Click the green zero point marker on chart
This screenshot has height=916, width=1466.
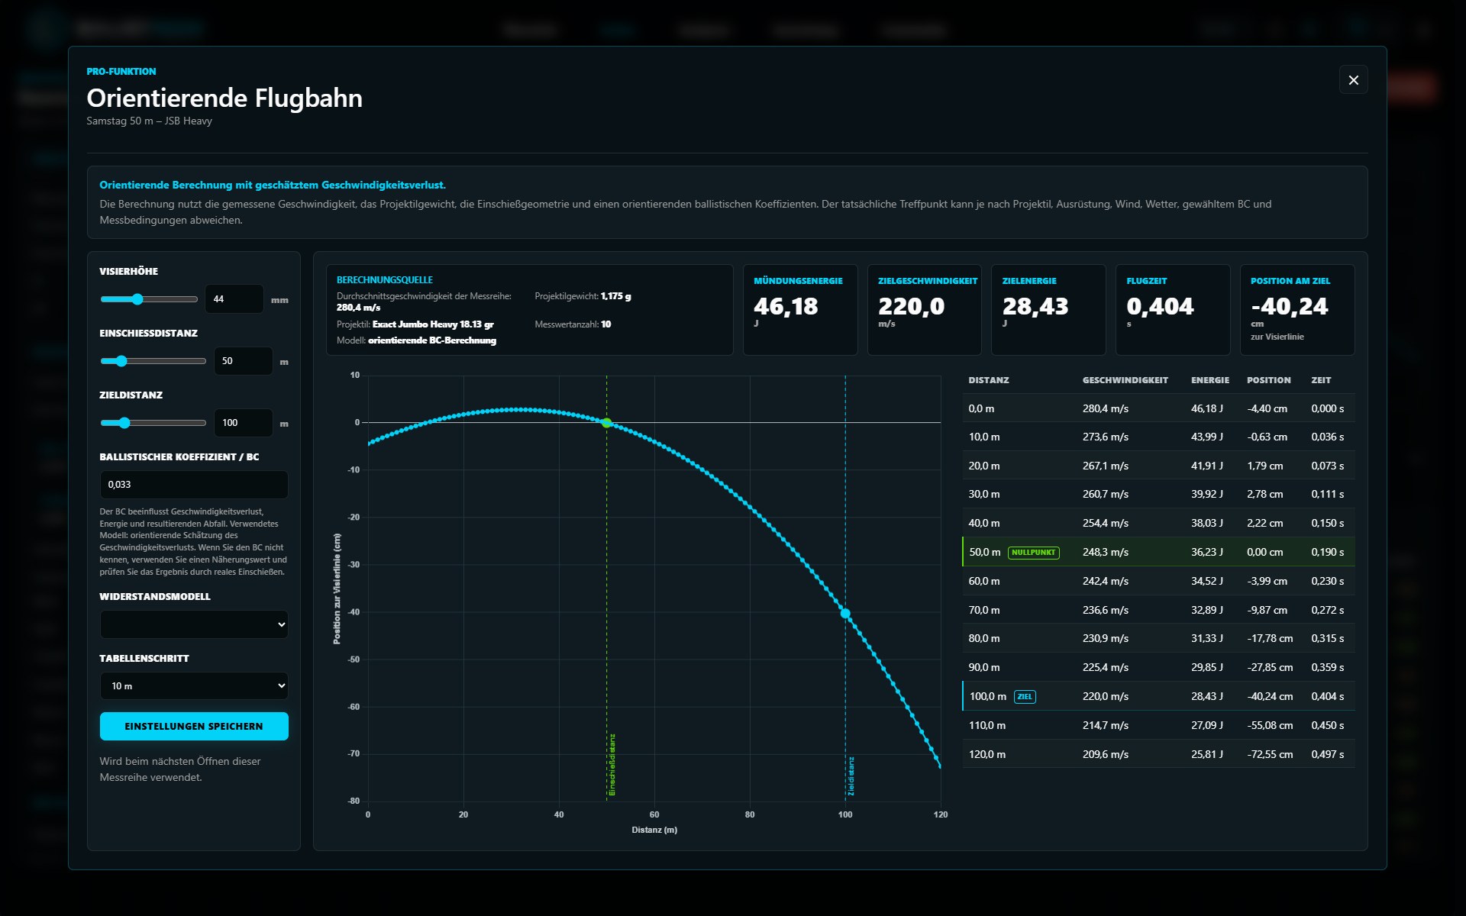pos(607,423)
